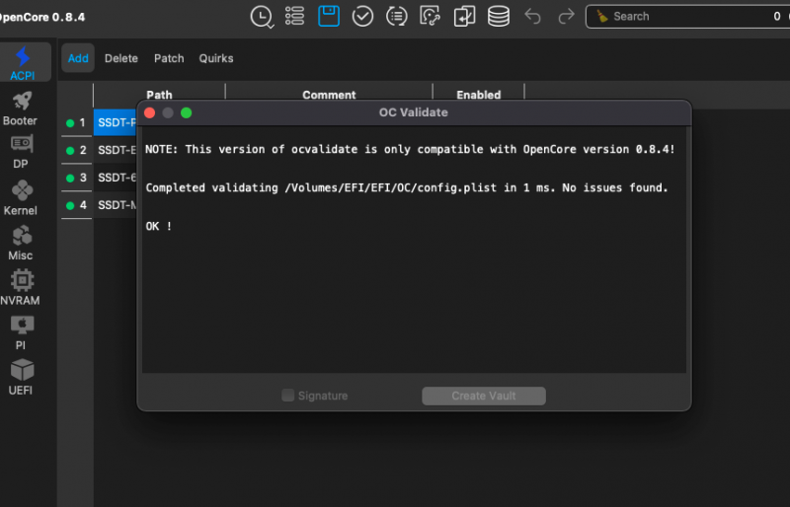
Task: Click the wrench document toolbar icon
Action: coord(430,16)
